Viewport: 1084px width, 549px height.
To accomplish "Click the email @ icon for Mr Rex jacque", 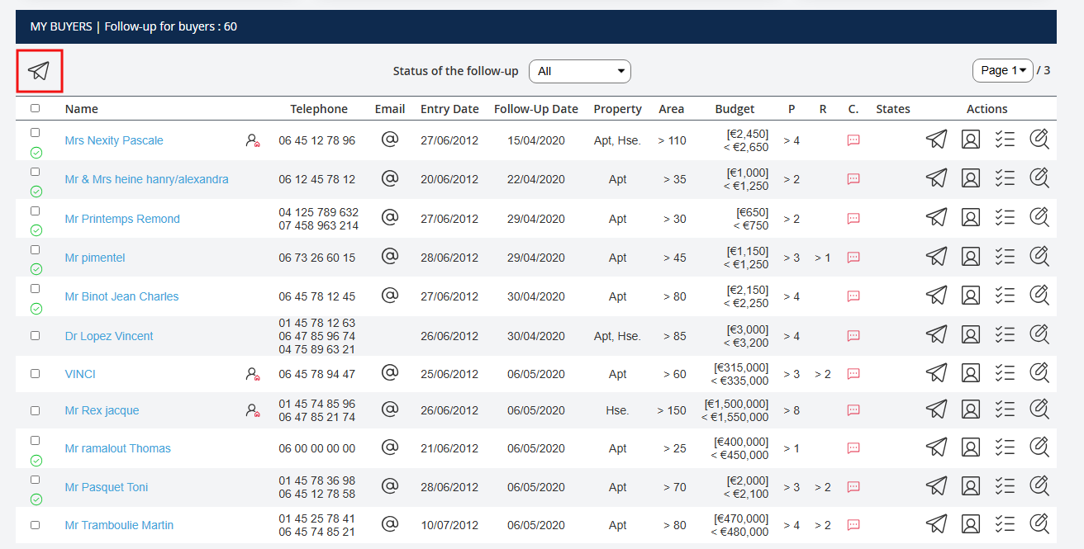I will (x=390, y=409).
